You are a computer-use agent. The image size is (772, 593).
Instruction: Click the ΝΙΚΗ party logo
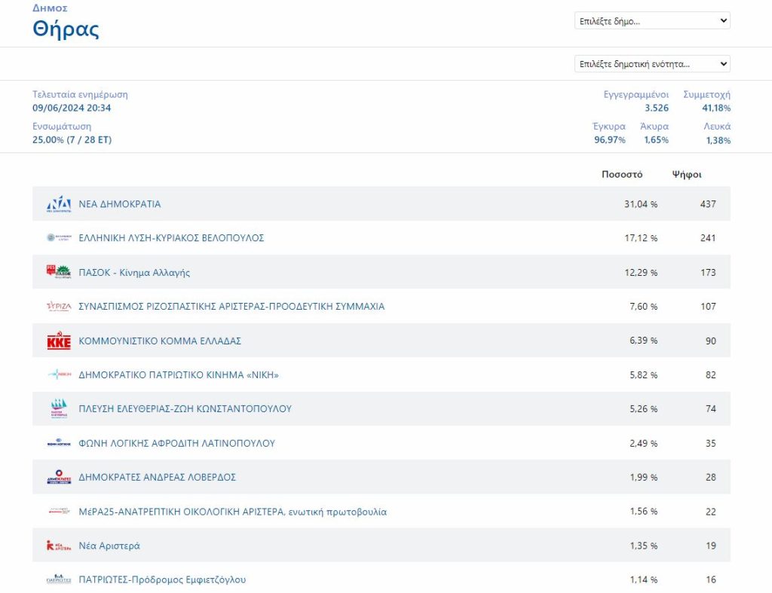click(59, 374)
